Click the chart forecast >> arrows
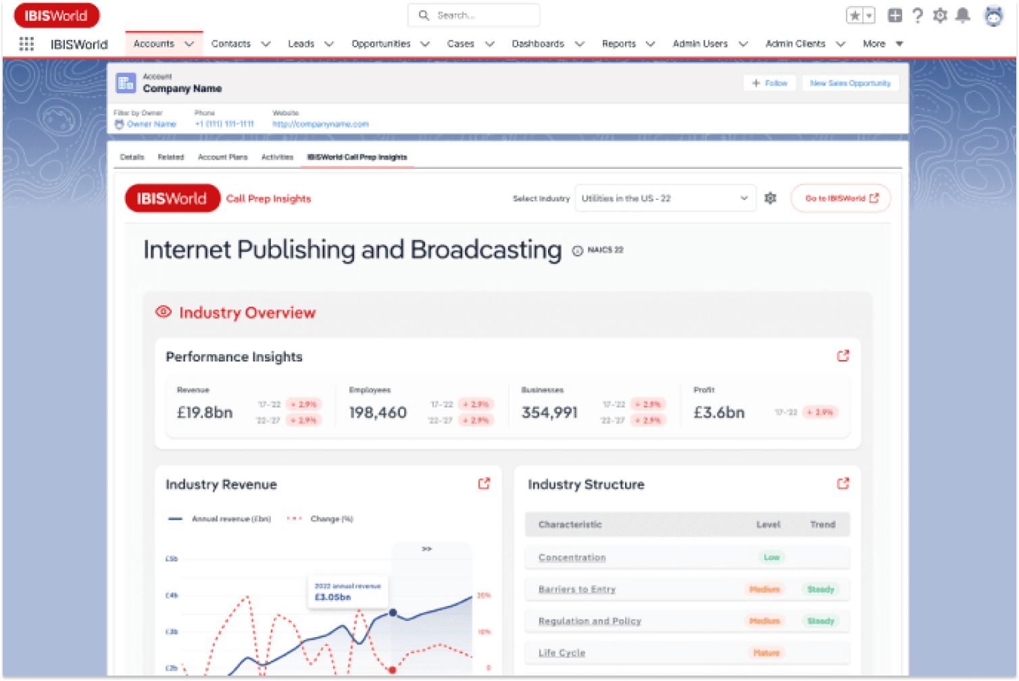 tap(427, 549)
